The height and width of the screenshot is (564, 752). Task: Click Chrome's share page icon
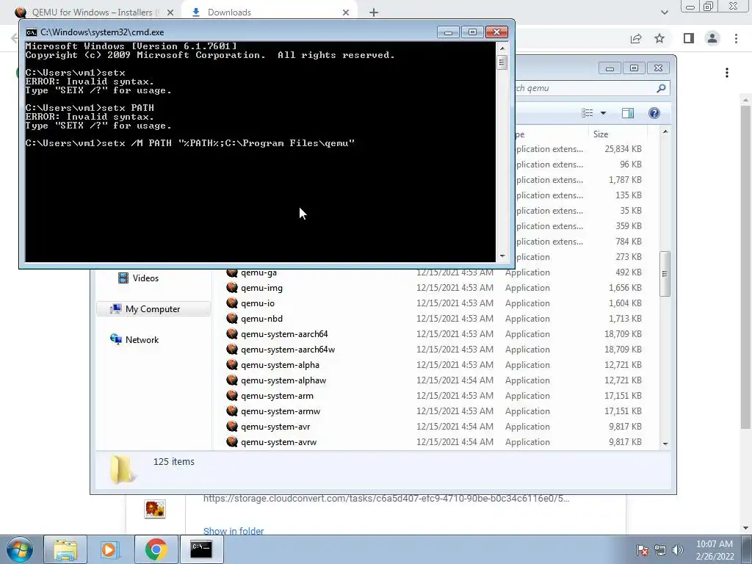click(x=636, y=38)
